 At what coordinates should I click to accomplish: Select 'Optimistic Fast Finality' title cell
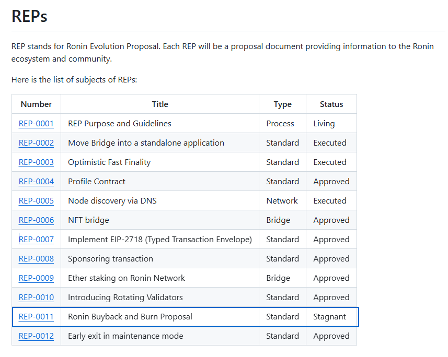coord(160,162)
